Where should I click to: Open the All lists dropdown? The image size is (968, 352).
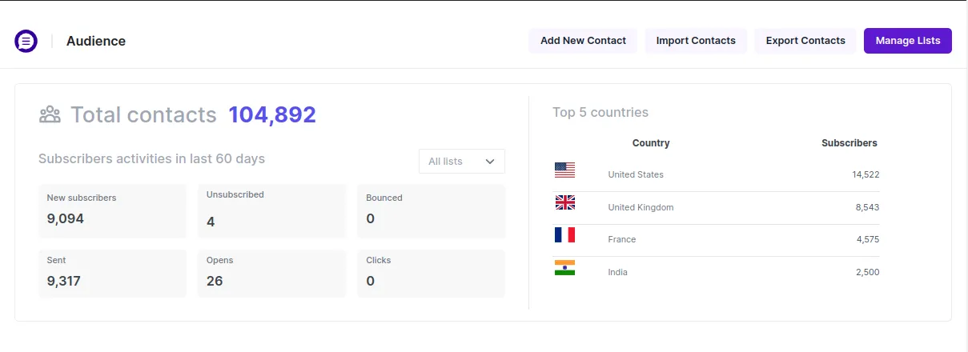click(462, 161)
